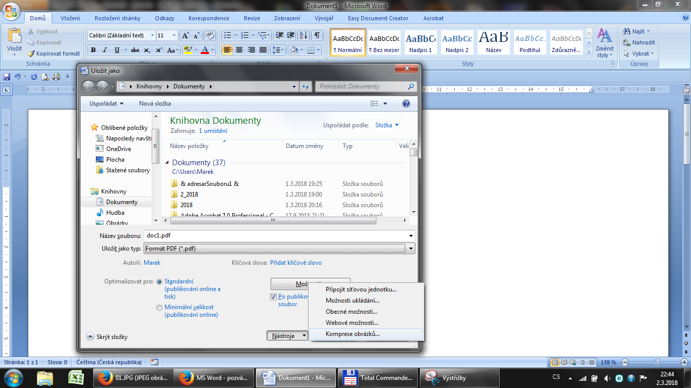Click the Název souboru input field
The image size is (691, 388).
click(276, 235)
